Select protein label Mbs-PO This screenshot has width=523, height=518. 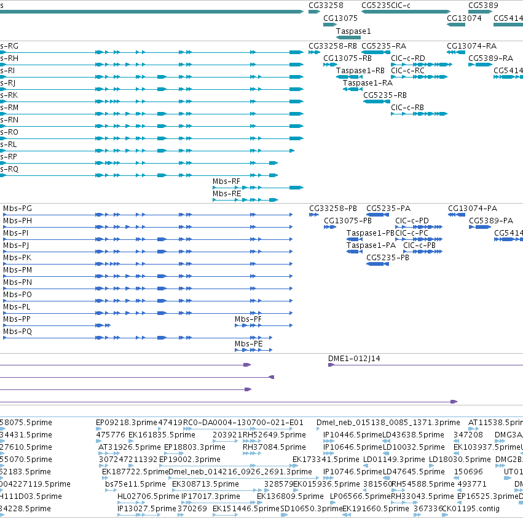coord(17,295)
